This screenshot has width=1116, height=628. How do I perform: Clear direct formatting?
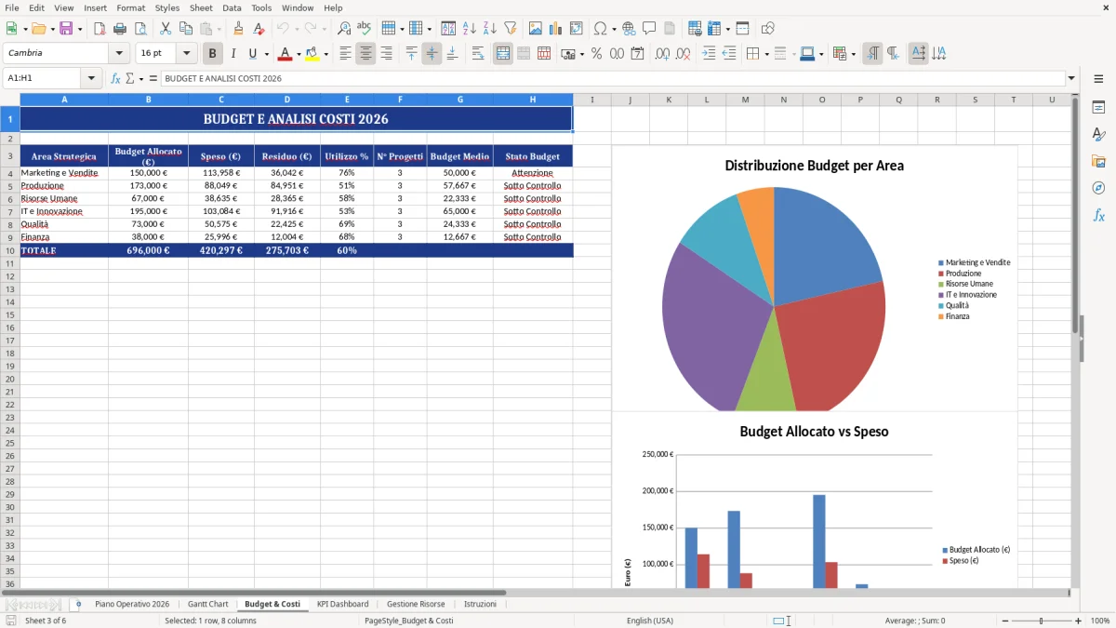pos(259,29)
